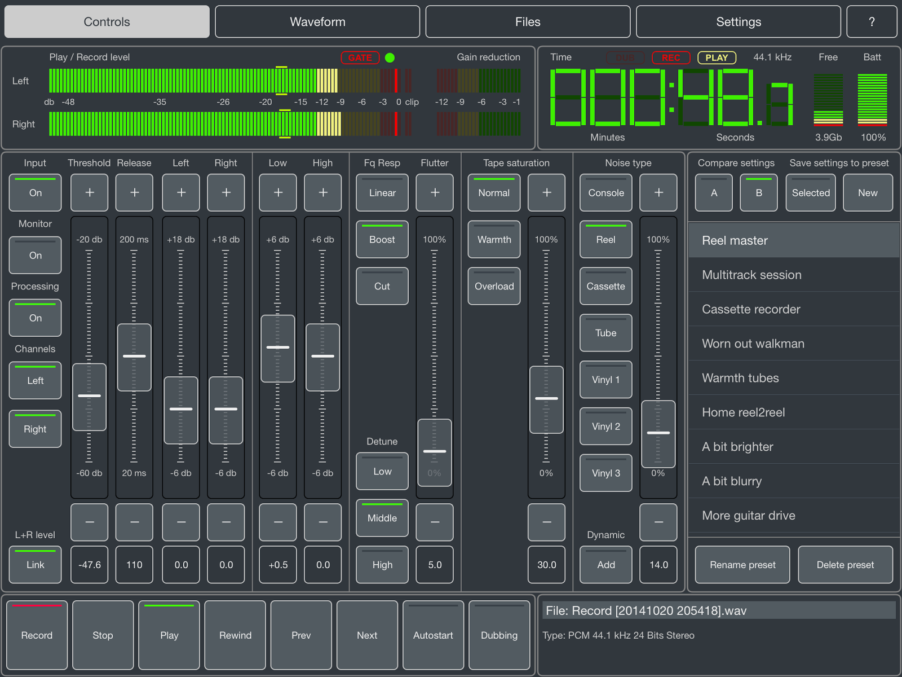
Task: Click the Threshold slider handle
Action: click(89, 397)
